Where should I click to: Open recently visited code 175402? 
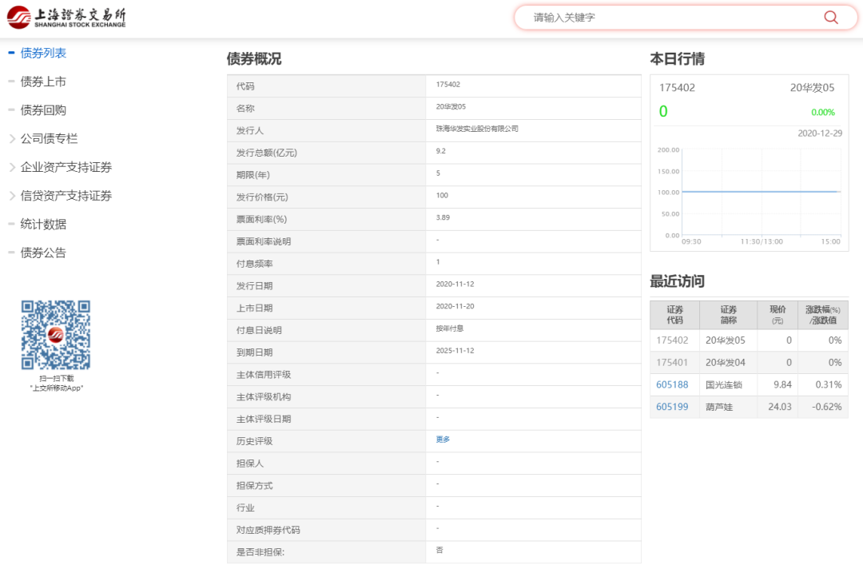click(672, 340)
